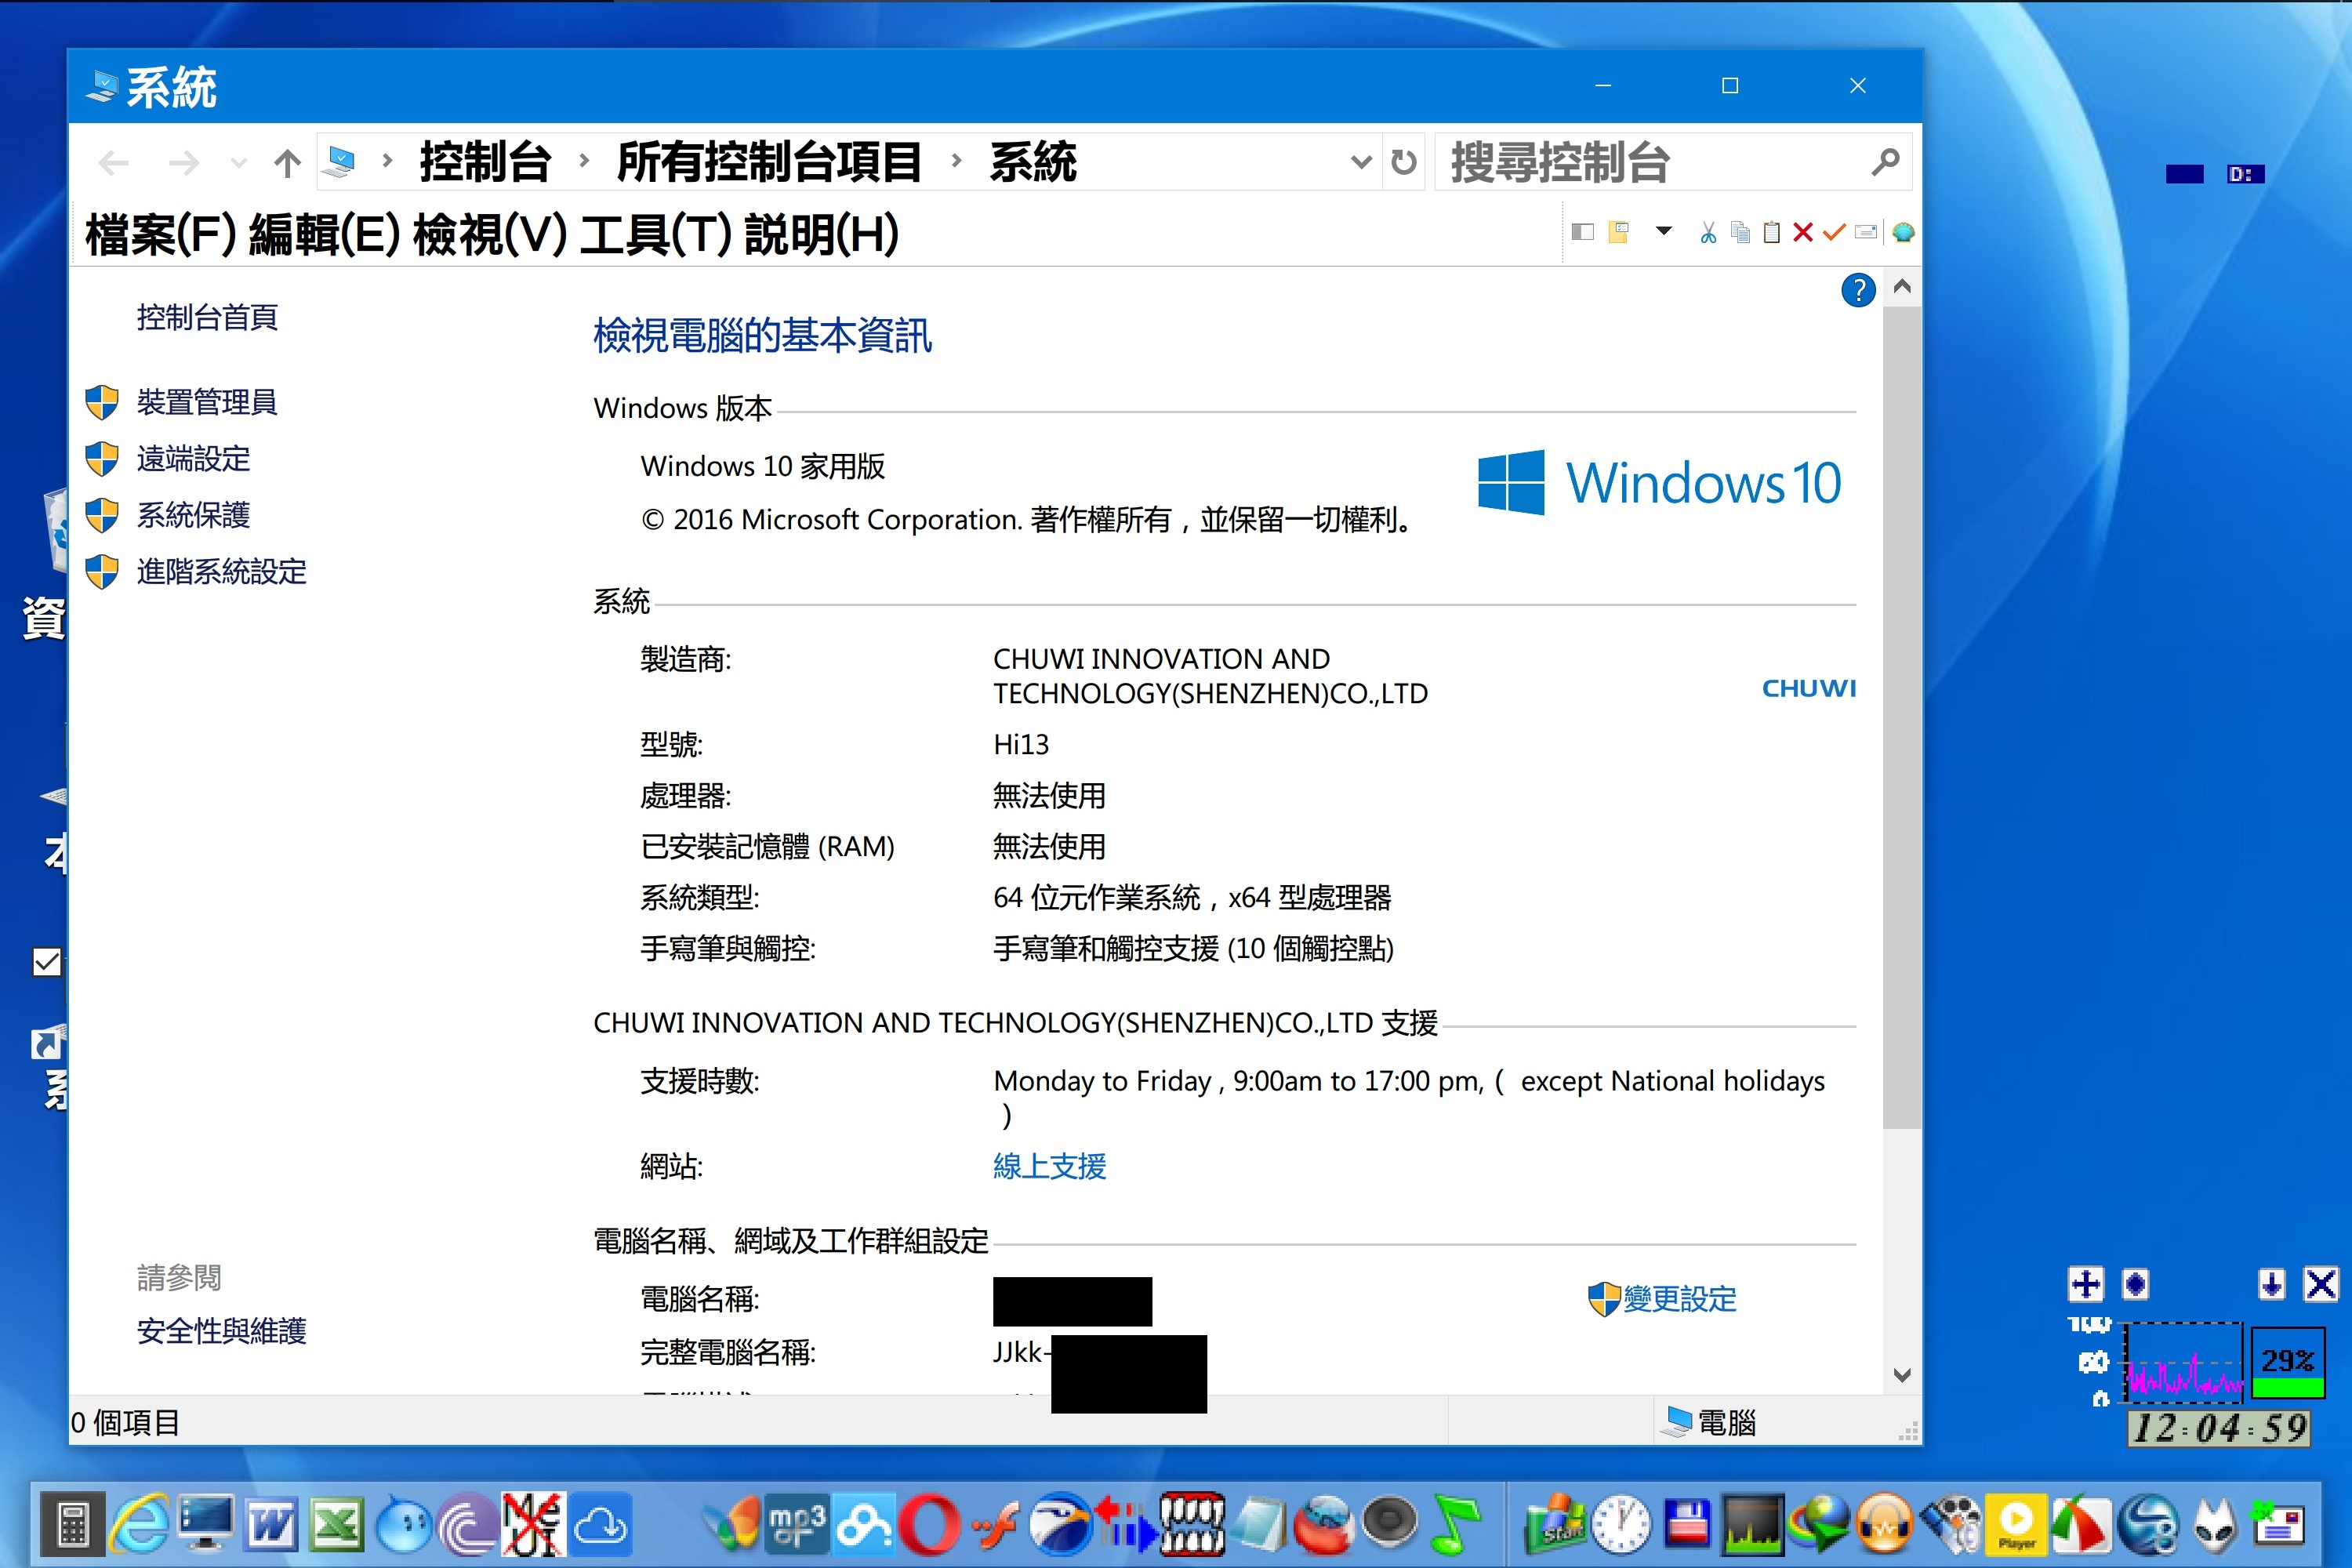The height and width of the screenshot is (1568, 2352).
Task: Open the toolbar view options dropdown arrow
Action: click(x=1663, y=232)
